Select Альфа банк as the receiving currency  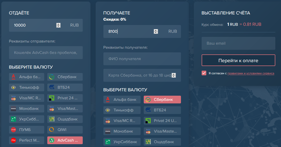(x=122, y=100)
